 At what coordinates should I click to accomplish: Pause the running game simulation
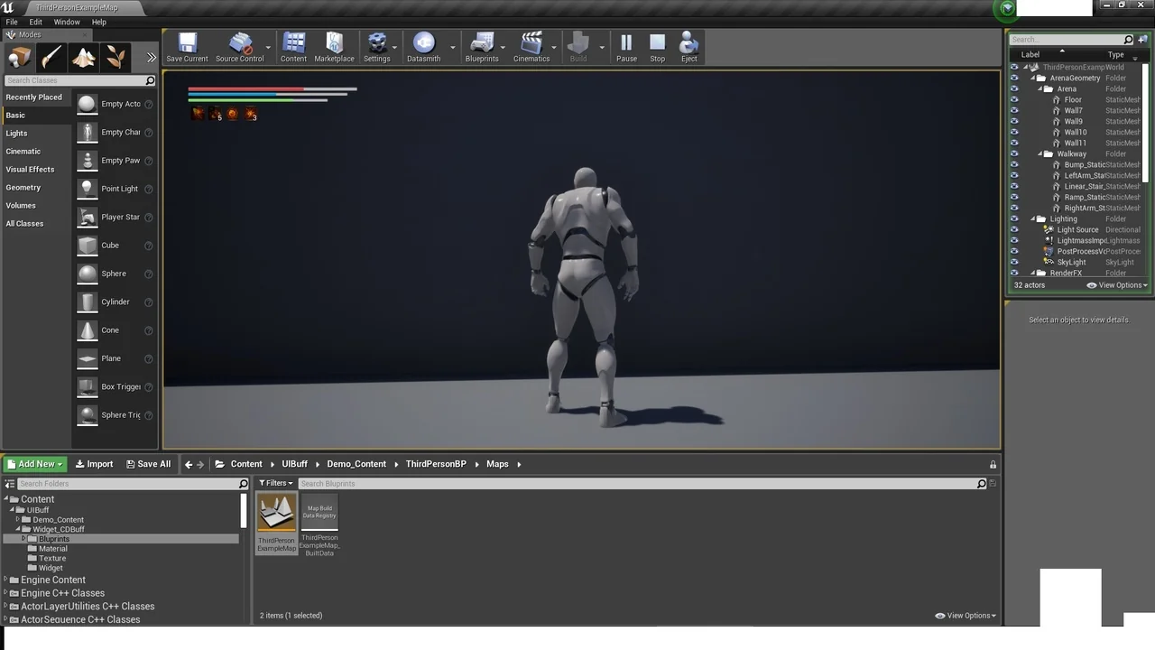pos(626,48)
